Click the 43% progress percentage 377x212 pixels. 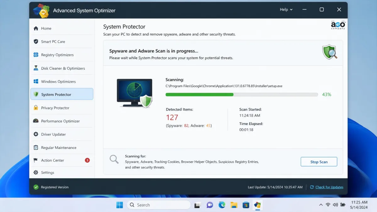327,94
